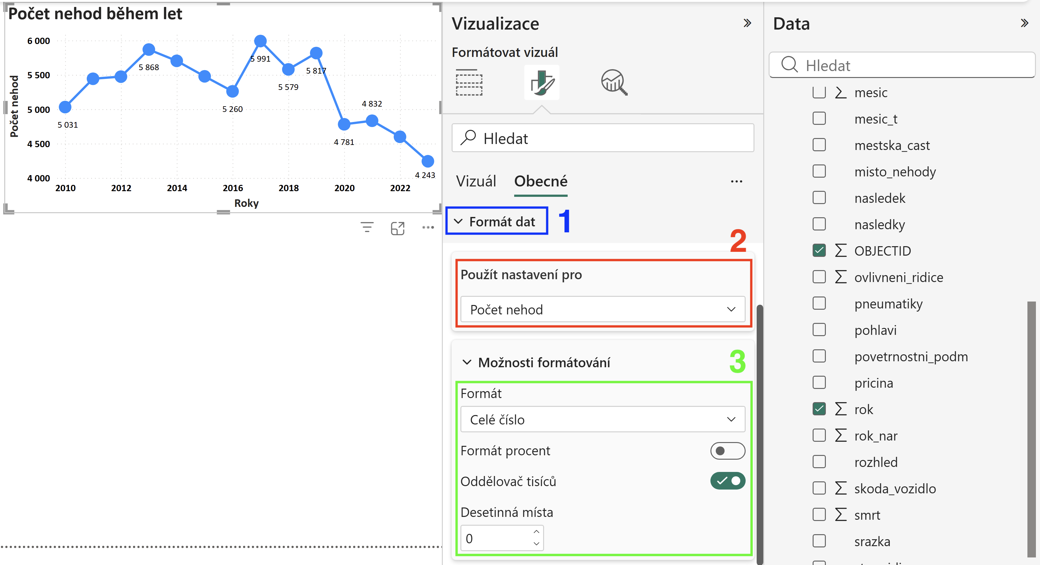Check the mesic_t field checkbox

coord(819,119)
